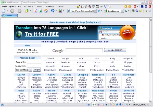The width and height of the screenshot is (153, 107).
Task: Open the Download link in nav bar
Action: coord(61,42)
